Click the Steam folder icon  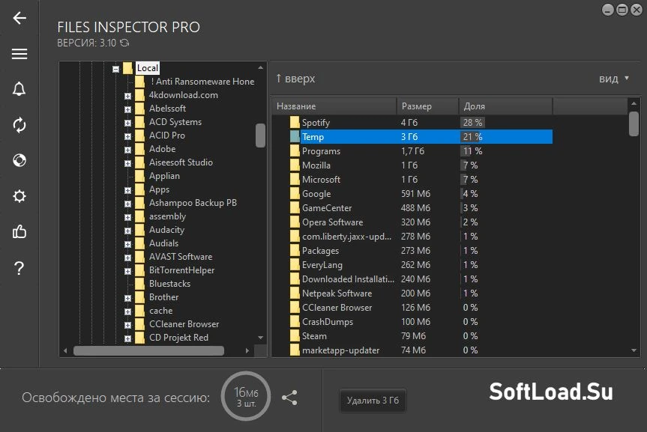(x=295, y=336)
